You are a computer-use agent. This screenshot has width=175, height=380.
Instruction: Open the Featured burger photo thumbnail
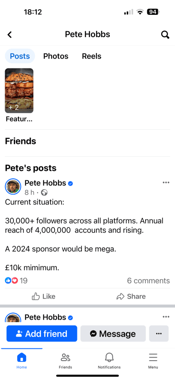pos(19,91)
